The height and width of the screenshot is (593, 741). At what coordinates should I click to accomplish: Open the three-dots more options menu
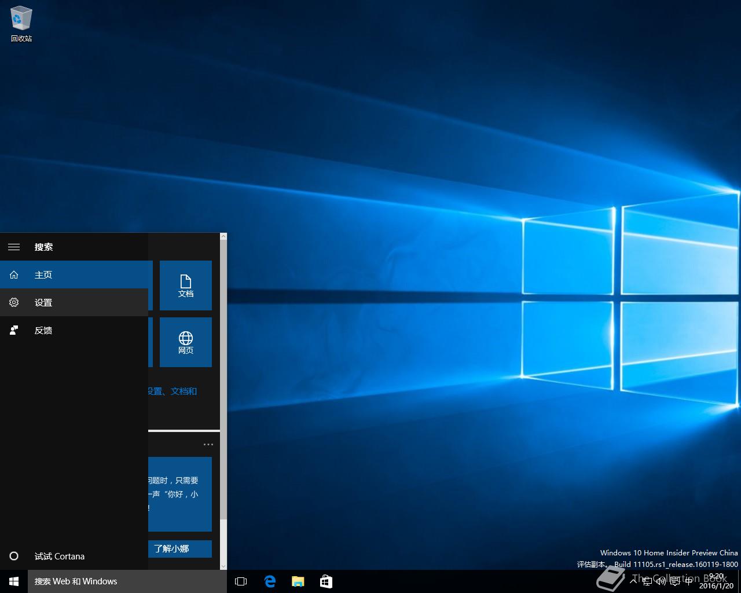tap(208, 445)
